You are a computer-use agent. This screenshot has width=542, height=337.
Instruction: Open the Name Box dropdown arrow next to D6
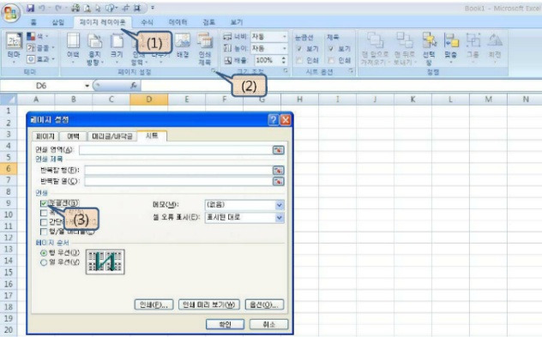click(87, 86)
